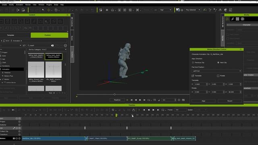Click the timeline toggle icon beside gear
Viewport: 258px width, 145px height.
click(x=183, y=100)
